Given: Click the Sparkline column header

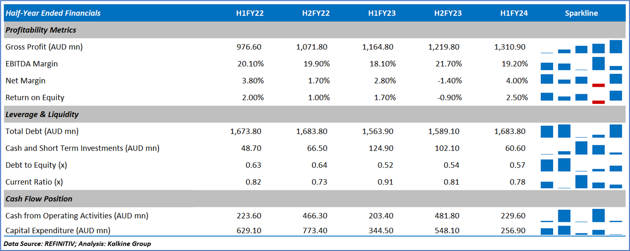Looking at the screenshot, I should click(581, 13).
